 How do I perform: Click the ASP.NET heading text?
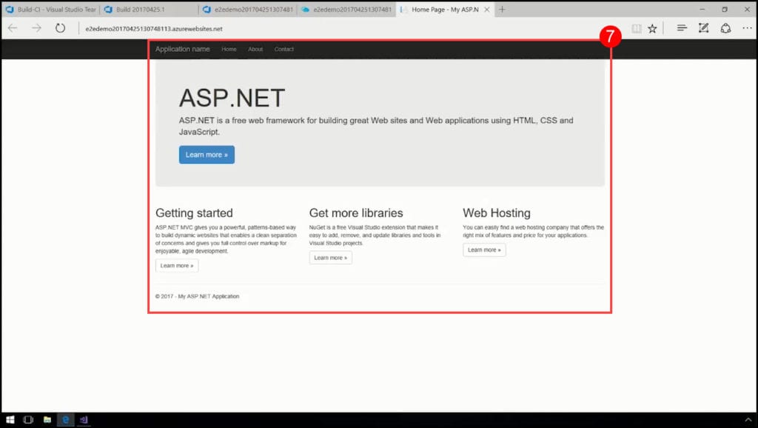click(232, 98)
